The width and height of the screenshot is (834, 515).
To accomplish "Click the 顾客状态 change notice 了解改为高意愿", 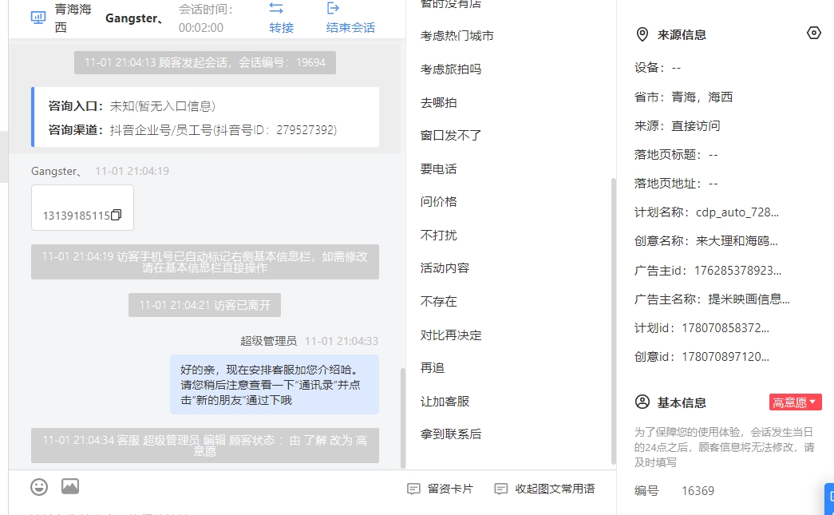I will [205, 446].
